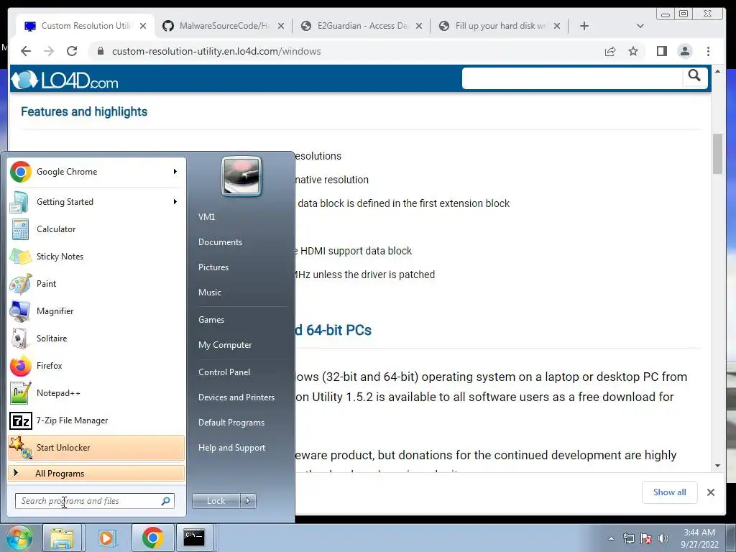Open Chrome profile avatar
This screenshot has height=552, width=736.
[685, 51]
